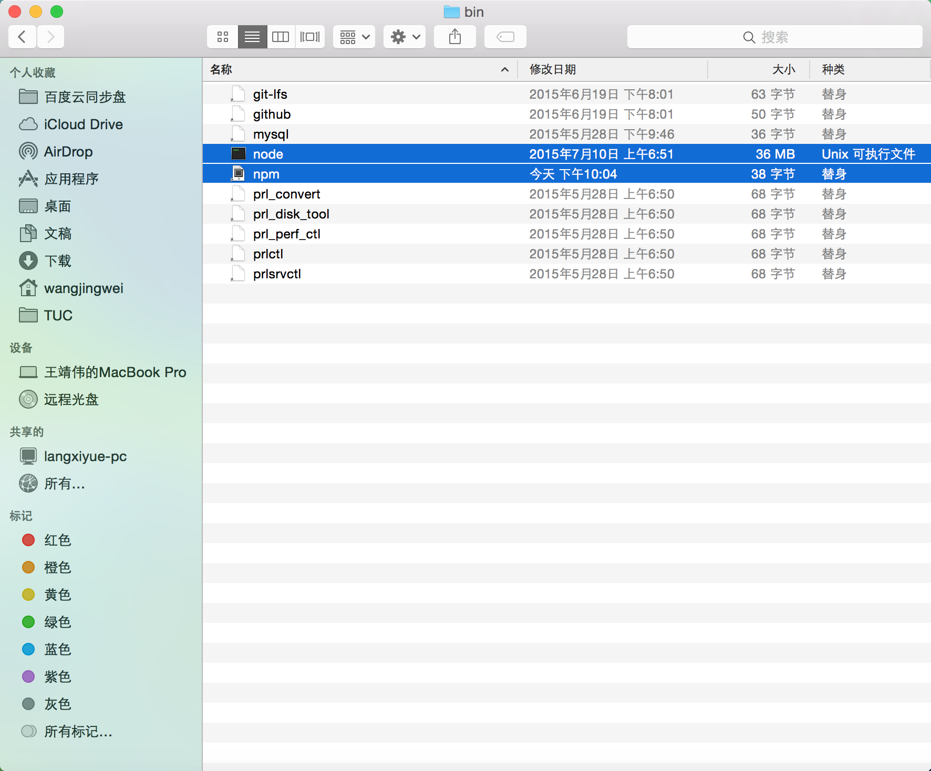Open iCloud Drive from sidebar
The width and height of the screenshot is (931, 771).
(x=83, y=124)
